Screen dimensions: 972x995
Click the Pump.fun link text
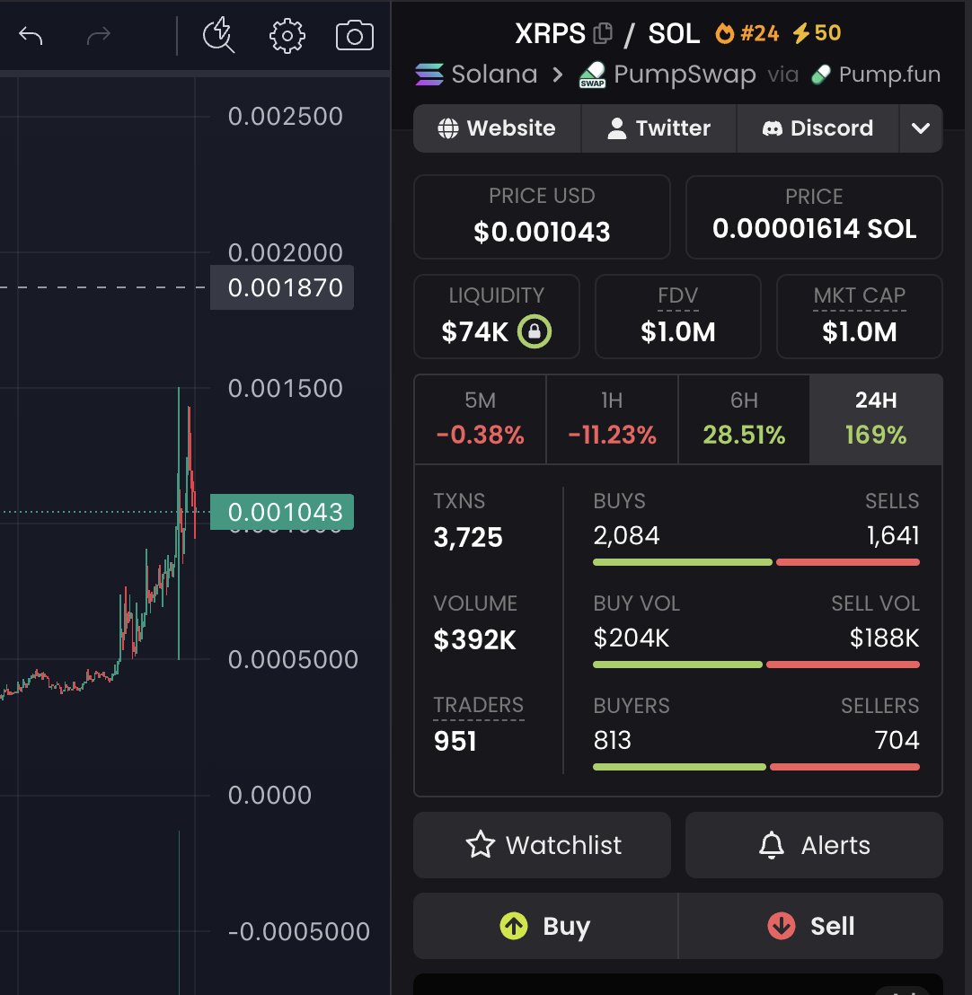(x=889, y=75)
